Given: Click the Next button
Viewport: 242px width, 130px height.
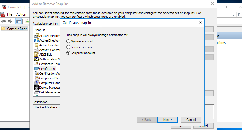Looking at the screenshot, I should pos(167,120).
